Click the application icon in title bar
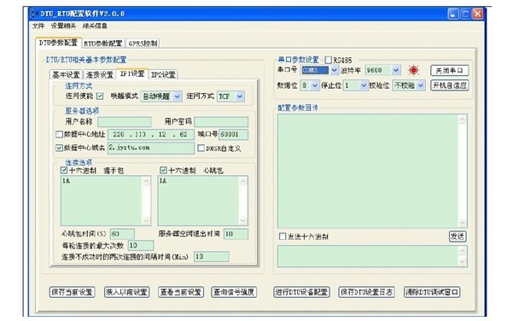 [x=34, y=14]
